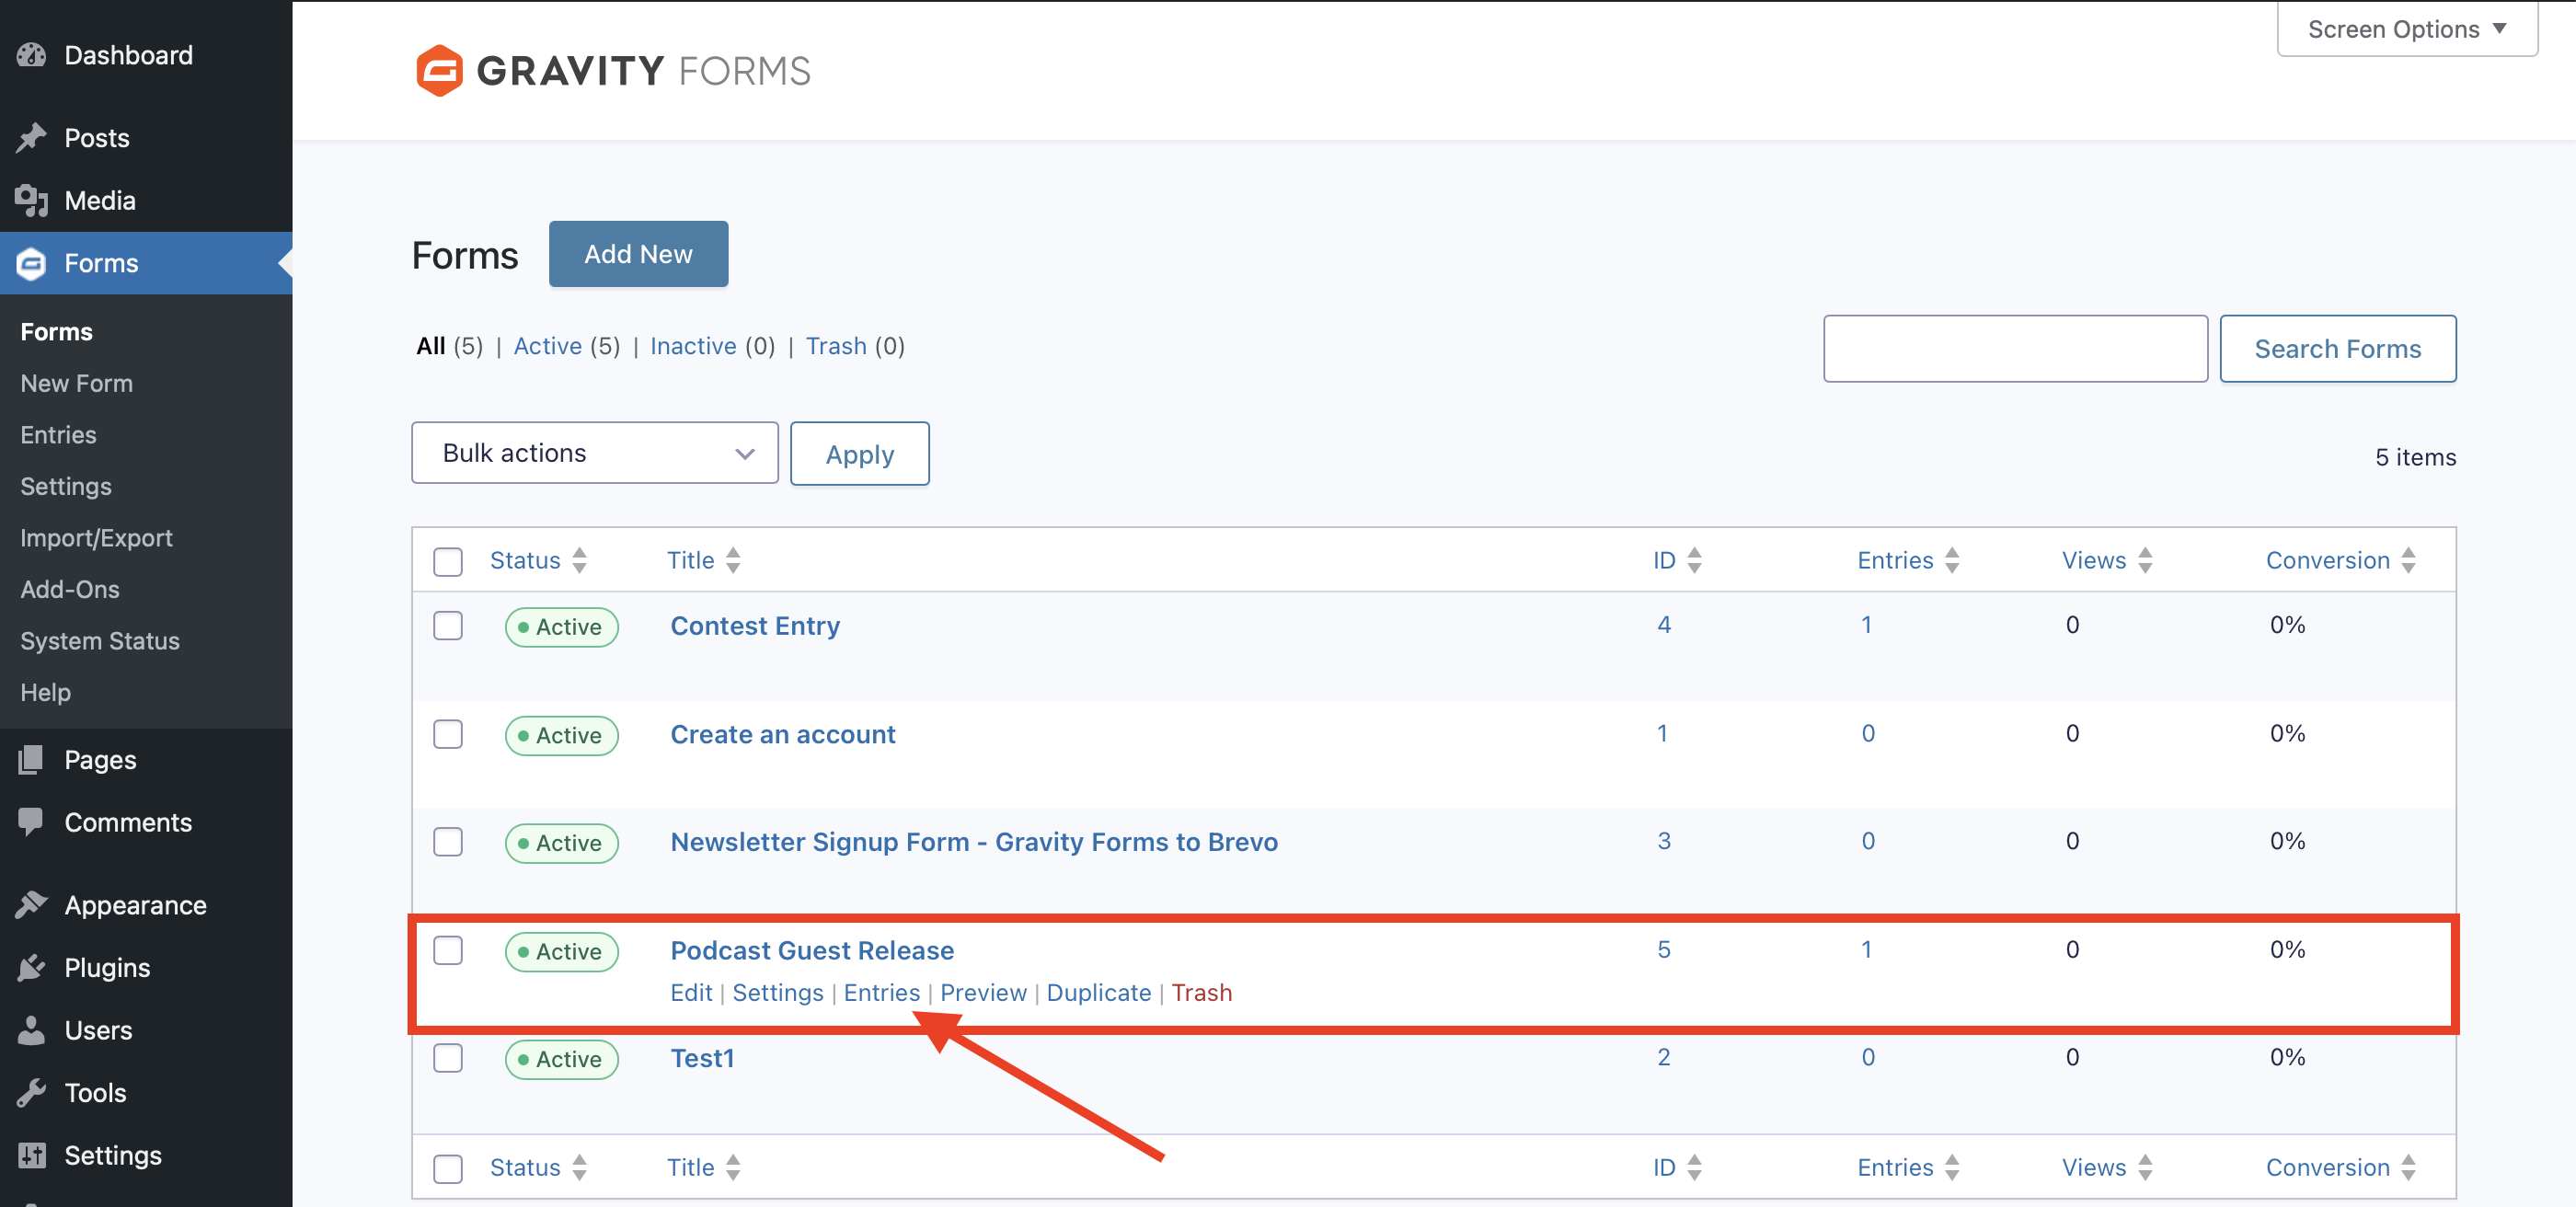The height and width of the screenshot is (1207, 2576).
Task: Open Help in the Forms submenu
Action: point(46,692)
